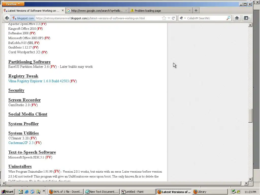Image resolution: width=260 pixels, height=195 pixels.
Task: Click the vertical scrollbar up arrow
Action: coord(250,25)
